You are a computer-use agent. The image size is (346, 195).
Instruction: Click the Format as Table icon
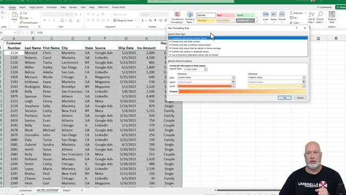pyautogui.click(x=190, y=15)
